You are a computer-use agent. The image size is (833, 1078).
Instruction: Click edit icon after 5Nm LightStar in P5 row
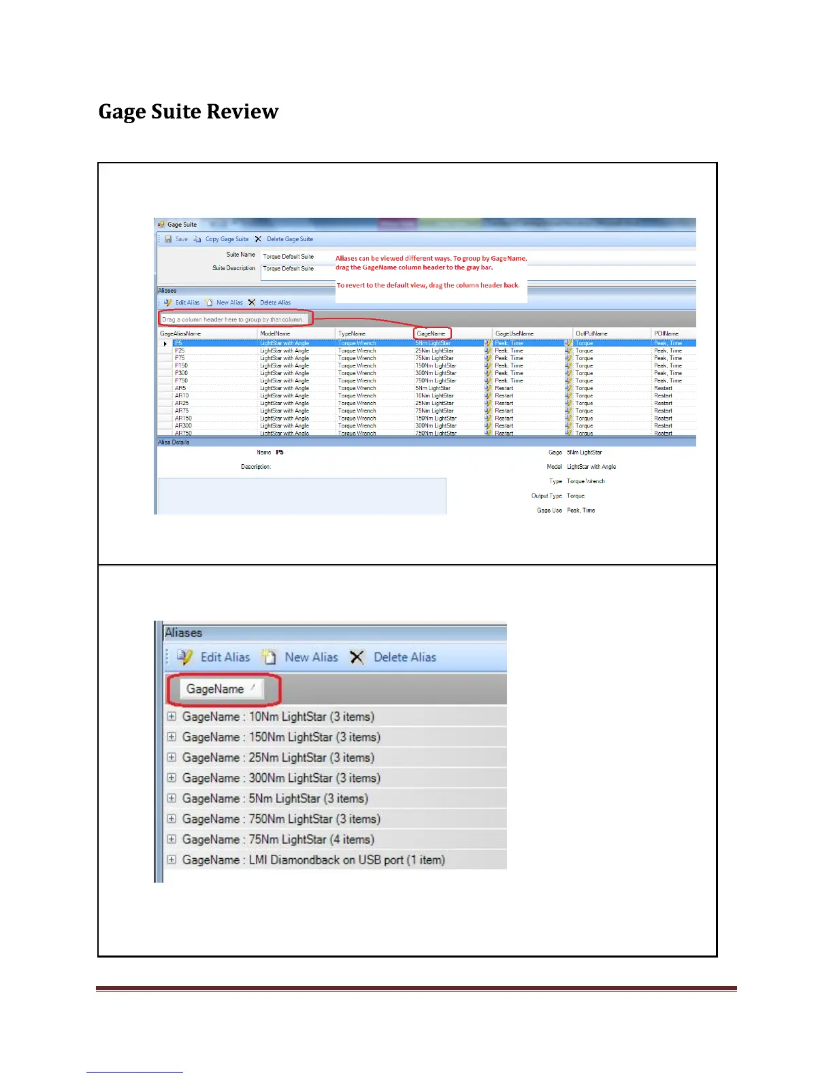pos(487,343)
